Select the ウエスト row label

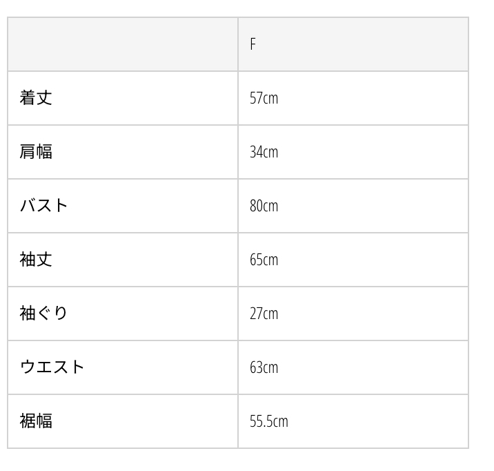pos(52,367)
